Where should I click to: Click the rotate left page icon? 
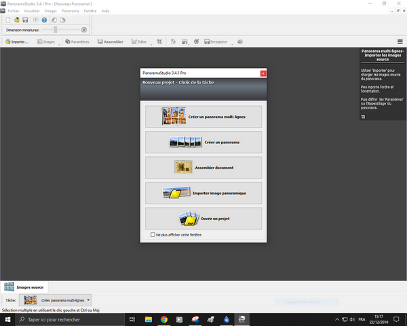click(x=54, y=20)
